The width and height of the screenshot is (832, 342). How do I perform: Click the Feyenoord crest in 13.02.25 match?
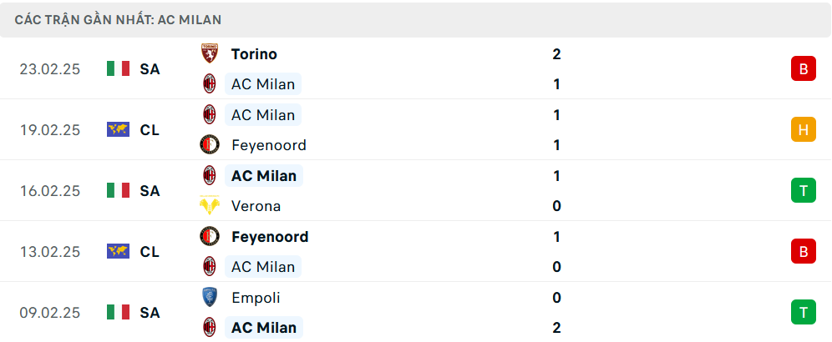[209, 237]
